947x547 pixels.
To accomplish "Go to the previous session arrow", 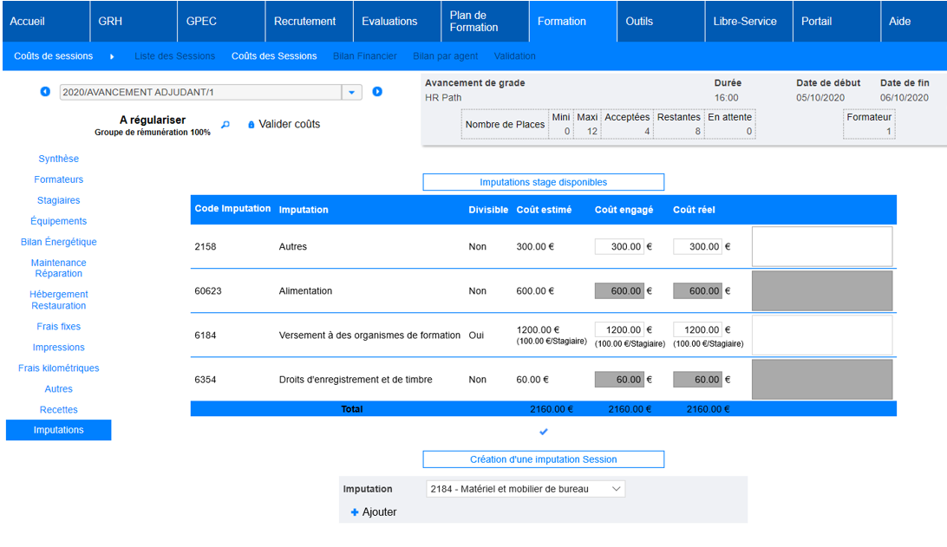I will click(45, 92).
